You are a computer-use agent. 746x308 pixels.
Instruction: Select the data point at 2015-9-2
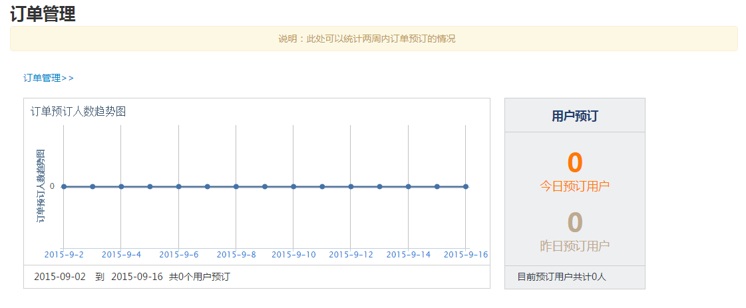tap(64, 187)
